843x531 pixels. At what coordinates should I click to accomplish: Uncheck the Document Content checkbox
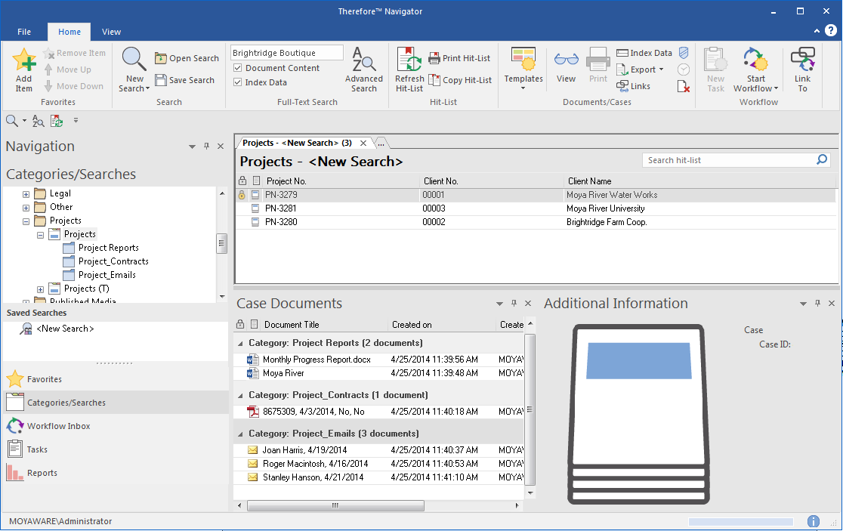tap(238, 68)
